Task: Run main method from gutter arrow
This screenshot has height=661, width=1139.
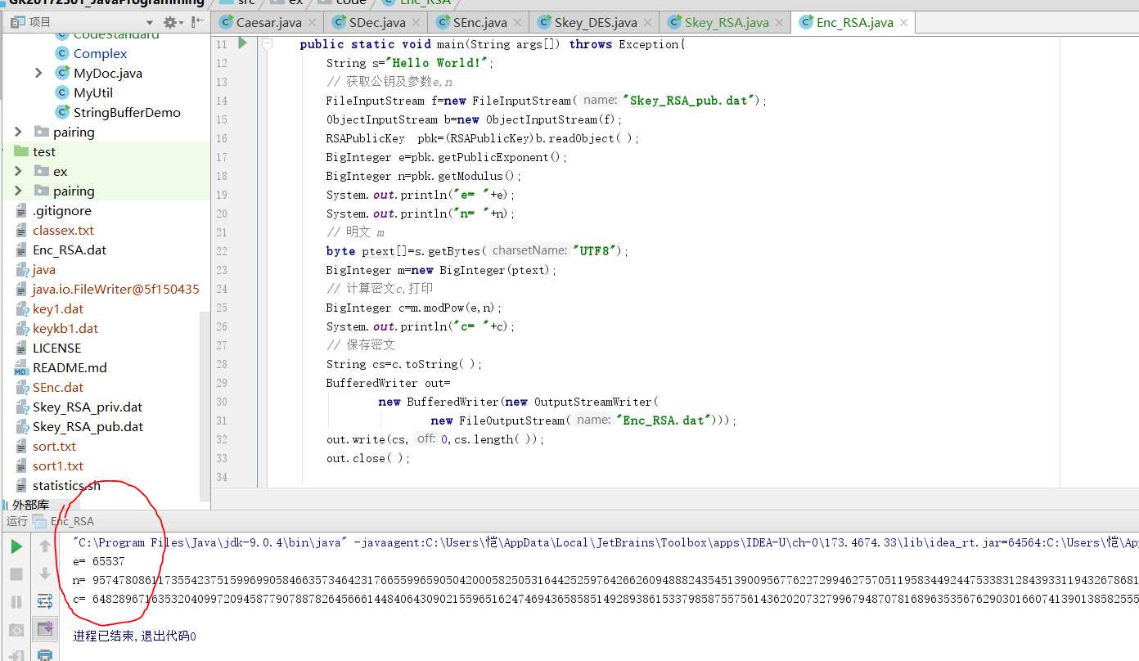Action: [242, 43]
